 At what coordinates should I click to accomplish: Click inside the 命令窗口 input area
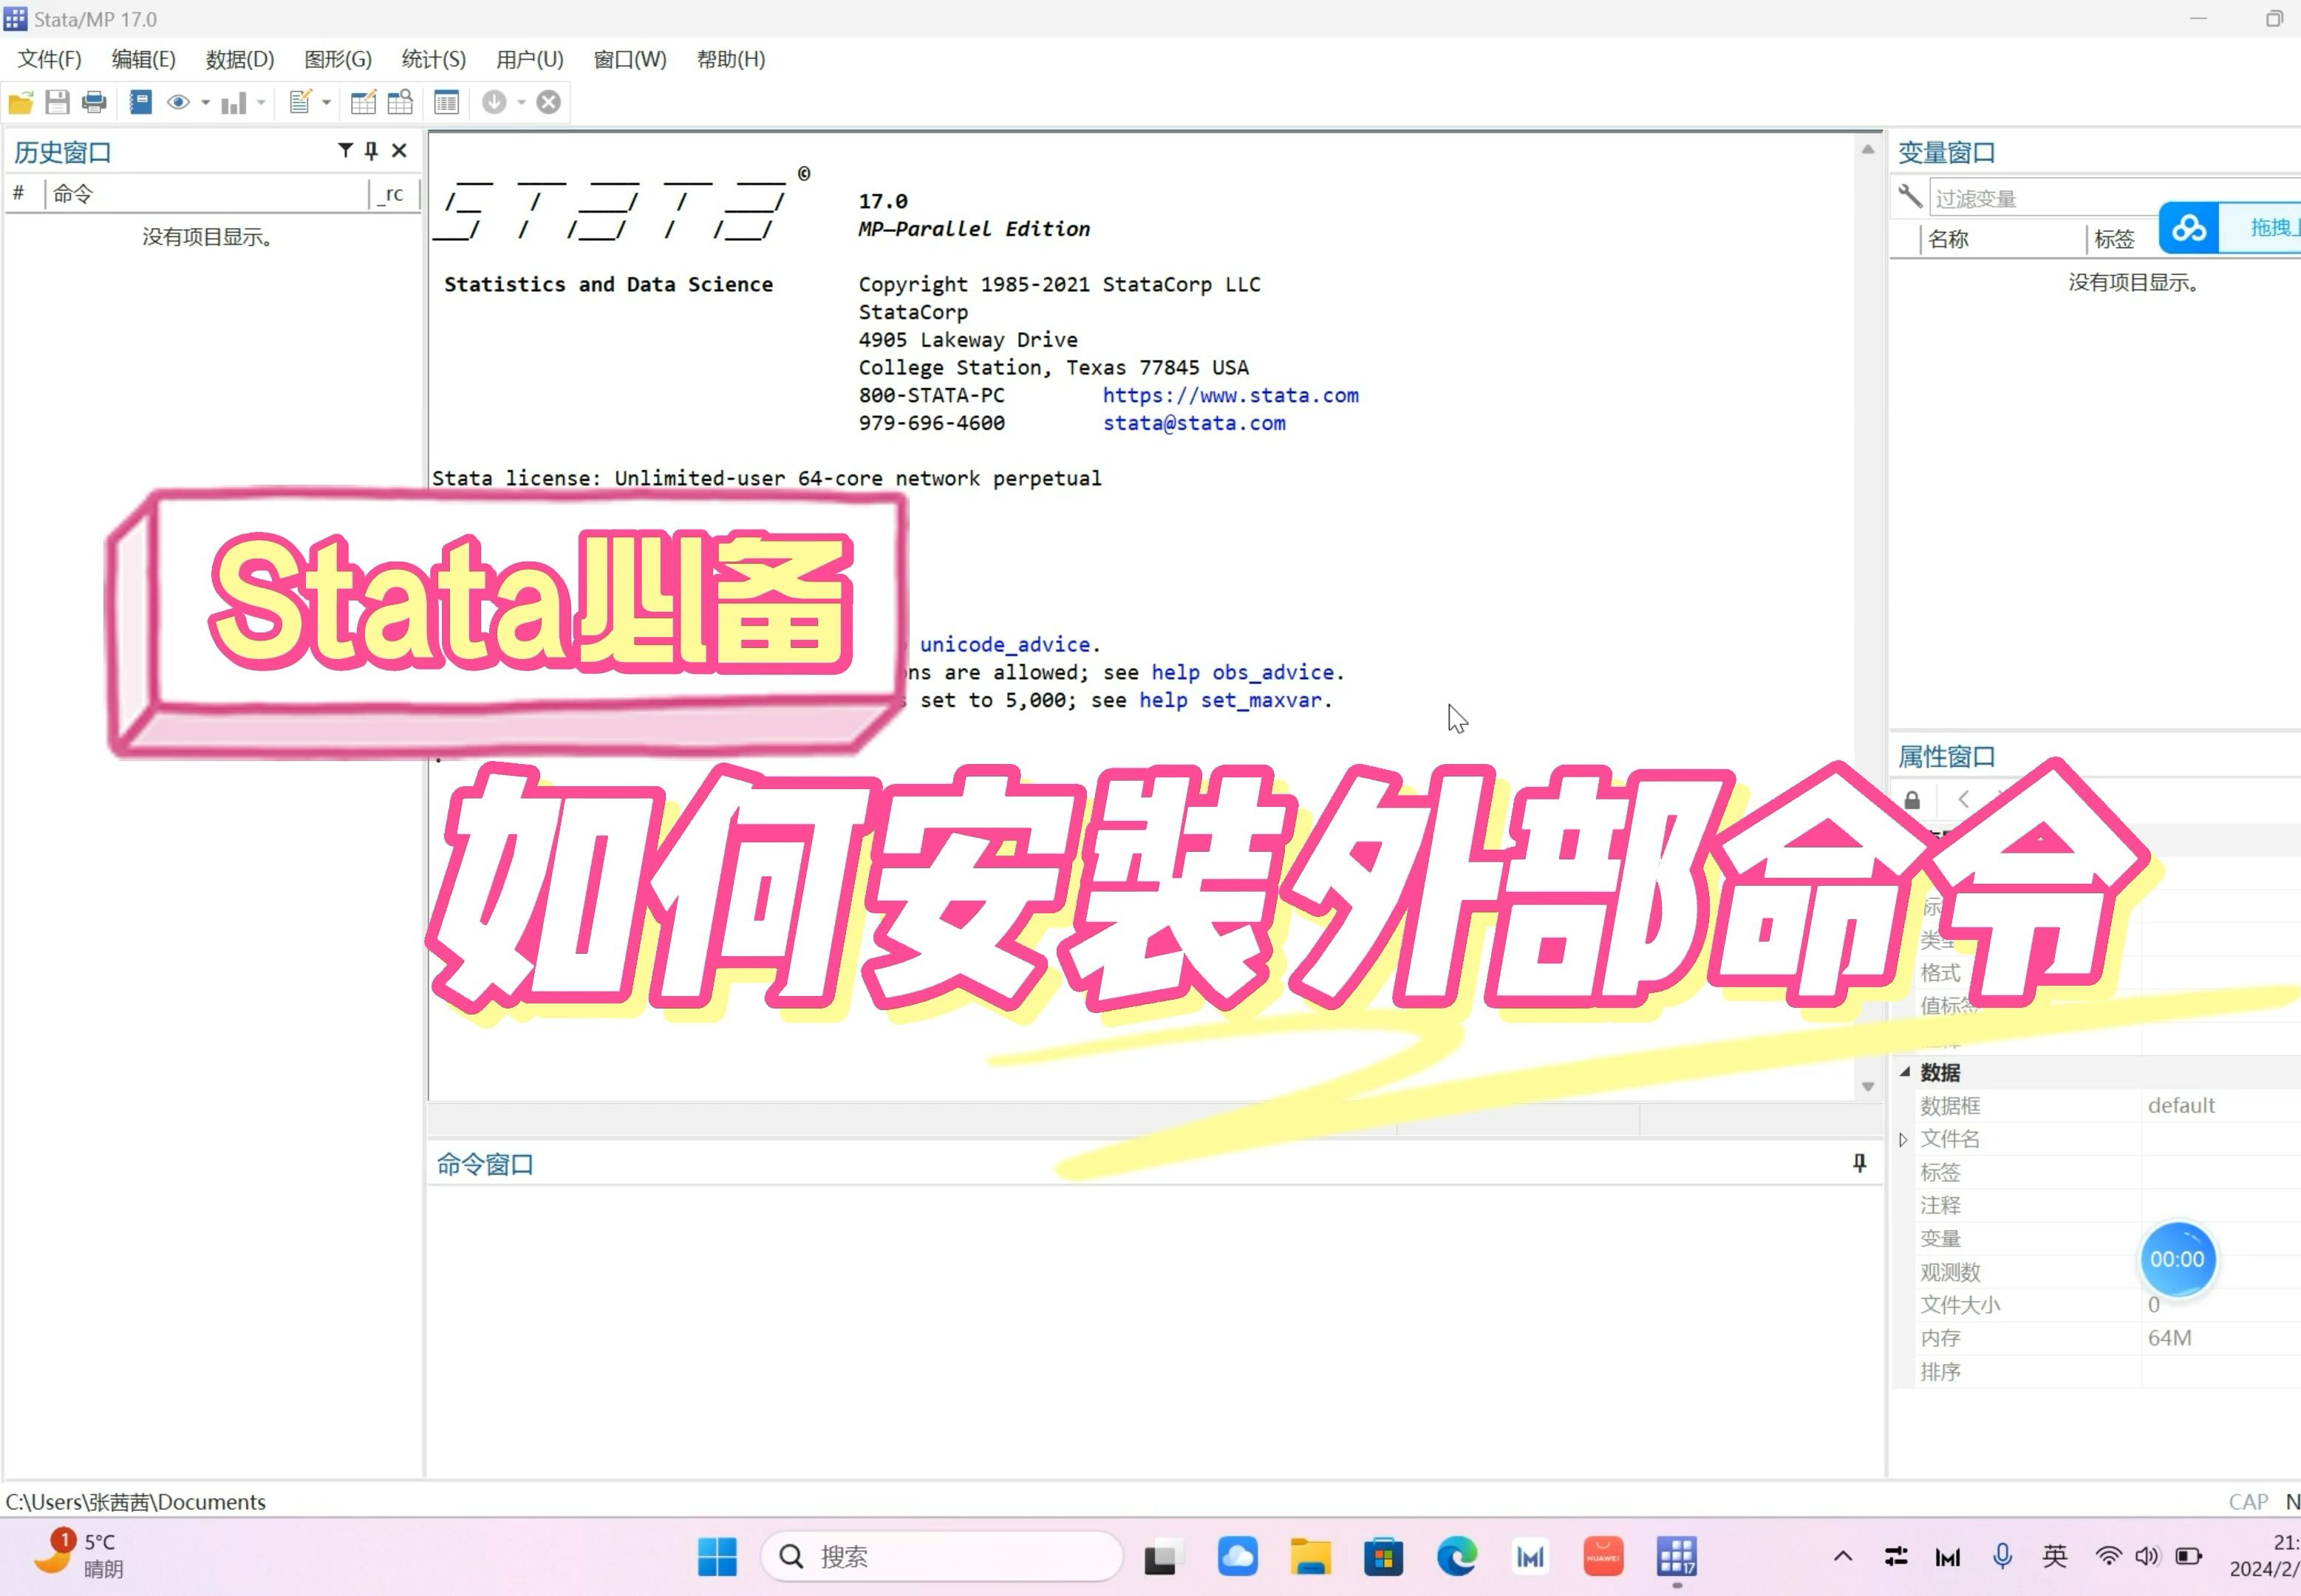[x=1155, y=1330]
